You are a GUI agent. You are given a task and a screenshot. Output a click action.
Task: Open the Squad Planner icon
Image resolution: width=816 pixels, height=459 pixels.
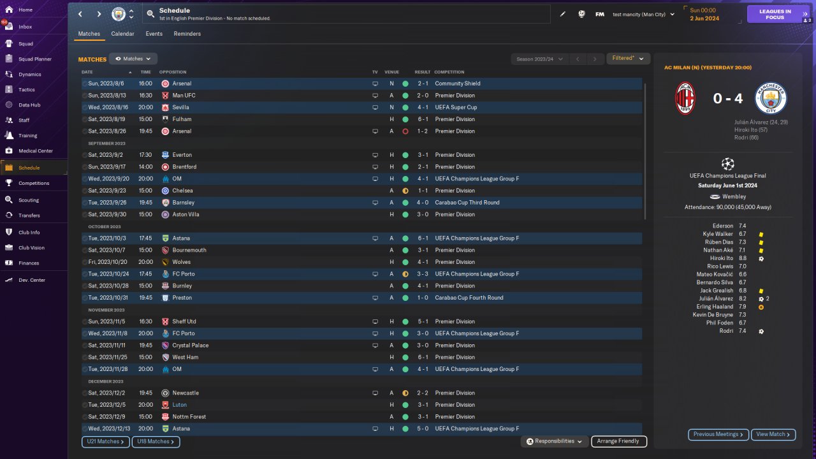click(x=9, y=59)
